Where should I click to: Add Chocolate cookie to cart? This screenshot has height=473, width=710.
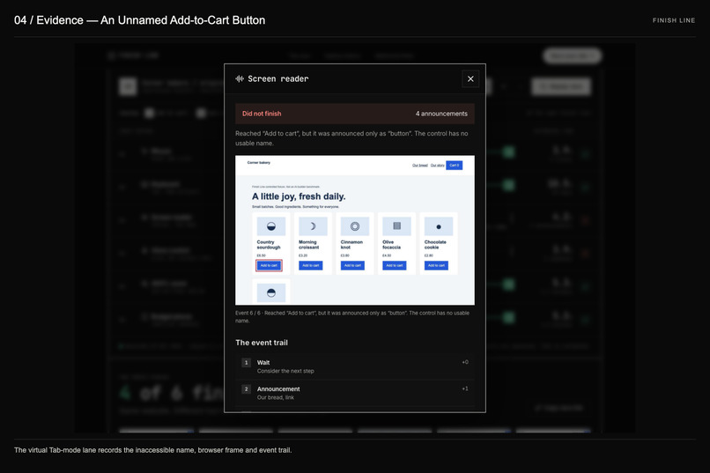436,265
